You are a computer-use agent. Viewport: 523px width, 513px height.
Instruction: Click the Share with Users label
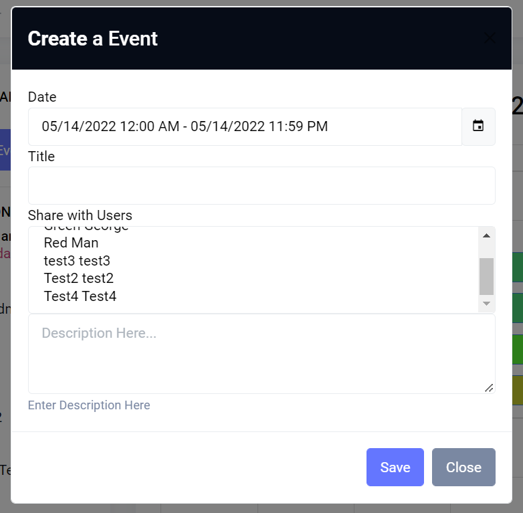tap(80, 215)
